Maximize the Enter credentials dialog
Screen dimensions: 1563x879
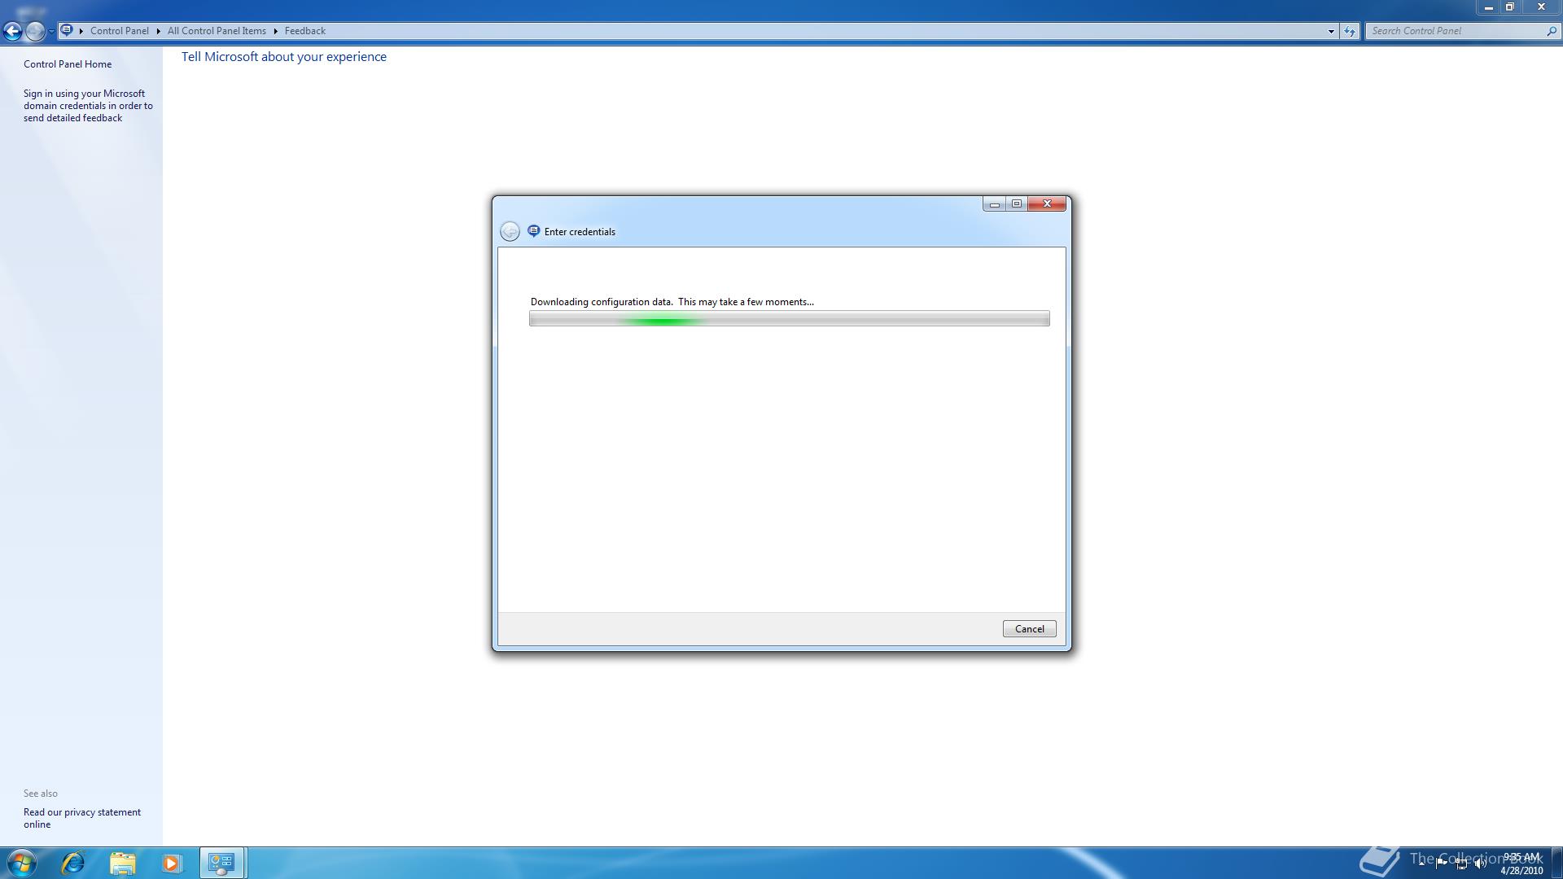click(1017, 203)
